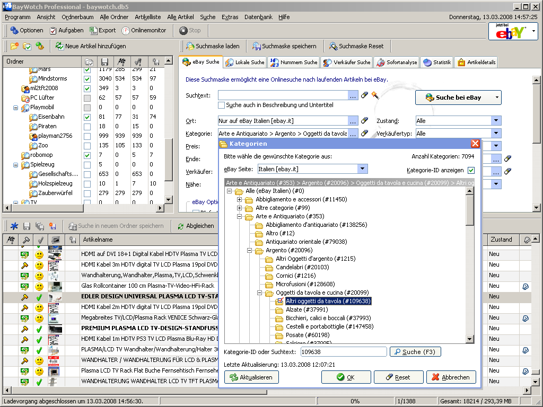Click the green arrows with gear toolbar icon
This screenshot has width=543, height=407.
click(x=40, y=46)
